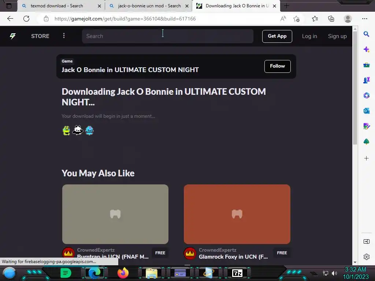This screenshot has width=375, height=281.
Task: Toggle the sidebar hide button
Action: click(x=366, y=241)
